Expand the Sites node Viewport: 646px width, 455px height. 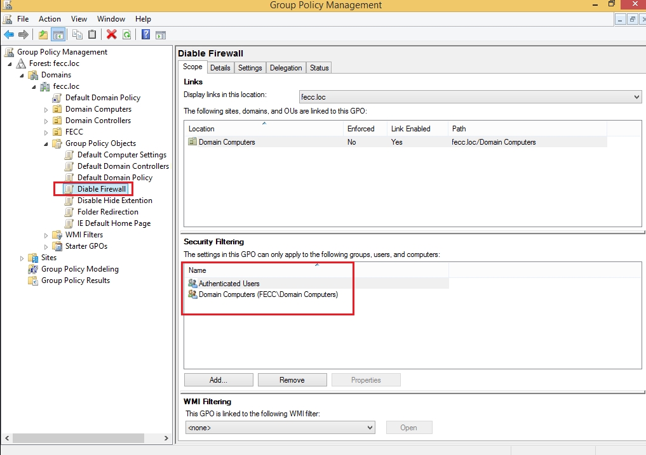coord(22,258)
